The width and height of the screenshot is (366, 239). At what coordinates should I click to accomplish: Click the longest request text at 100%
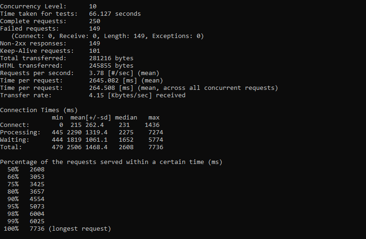(80, 229)
